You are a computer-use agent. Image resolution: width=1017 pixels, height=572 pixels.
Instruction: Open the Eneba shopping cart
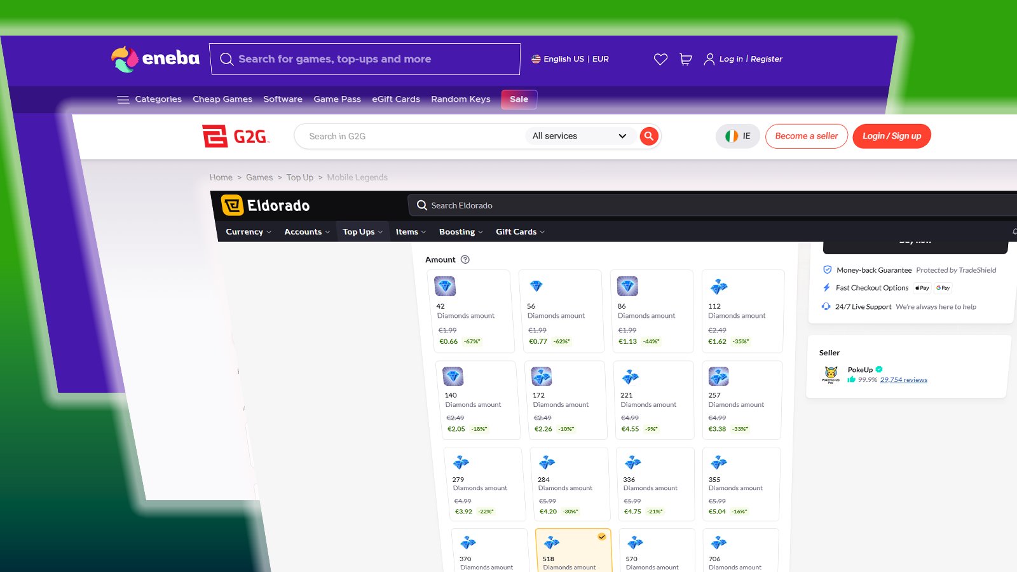685,59
